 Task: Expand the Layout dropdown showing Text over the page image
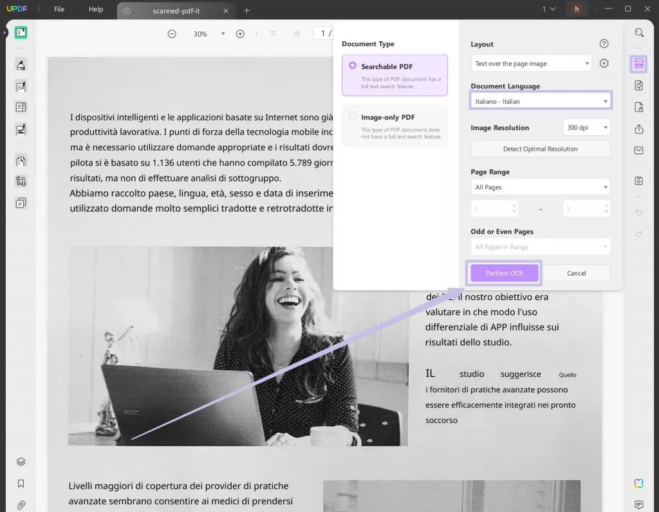coord(531,64)
